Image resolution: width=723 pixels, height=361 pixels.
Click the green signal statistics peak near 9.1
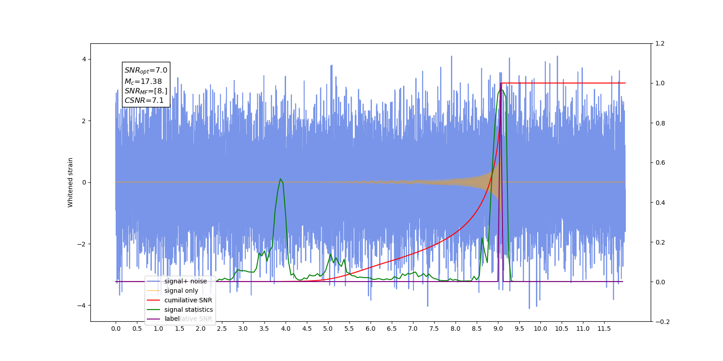pyautogui.click(x=501, y=90)
